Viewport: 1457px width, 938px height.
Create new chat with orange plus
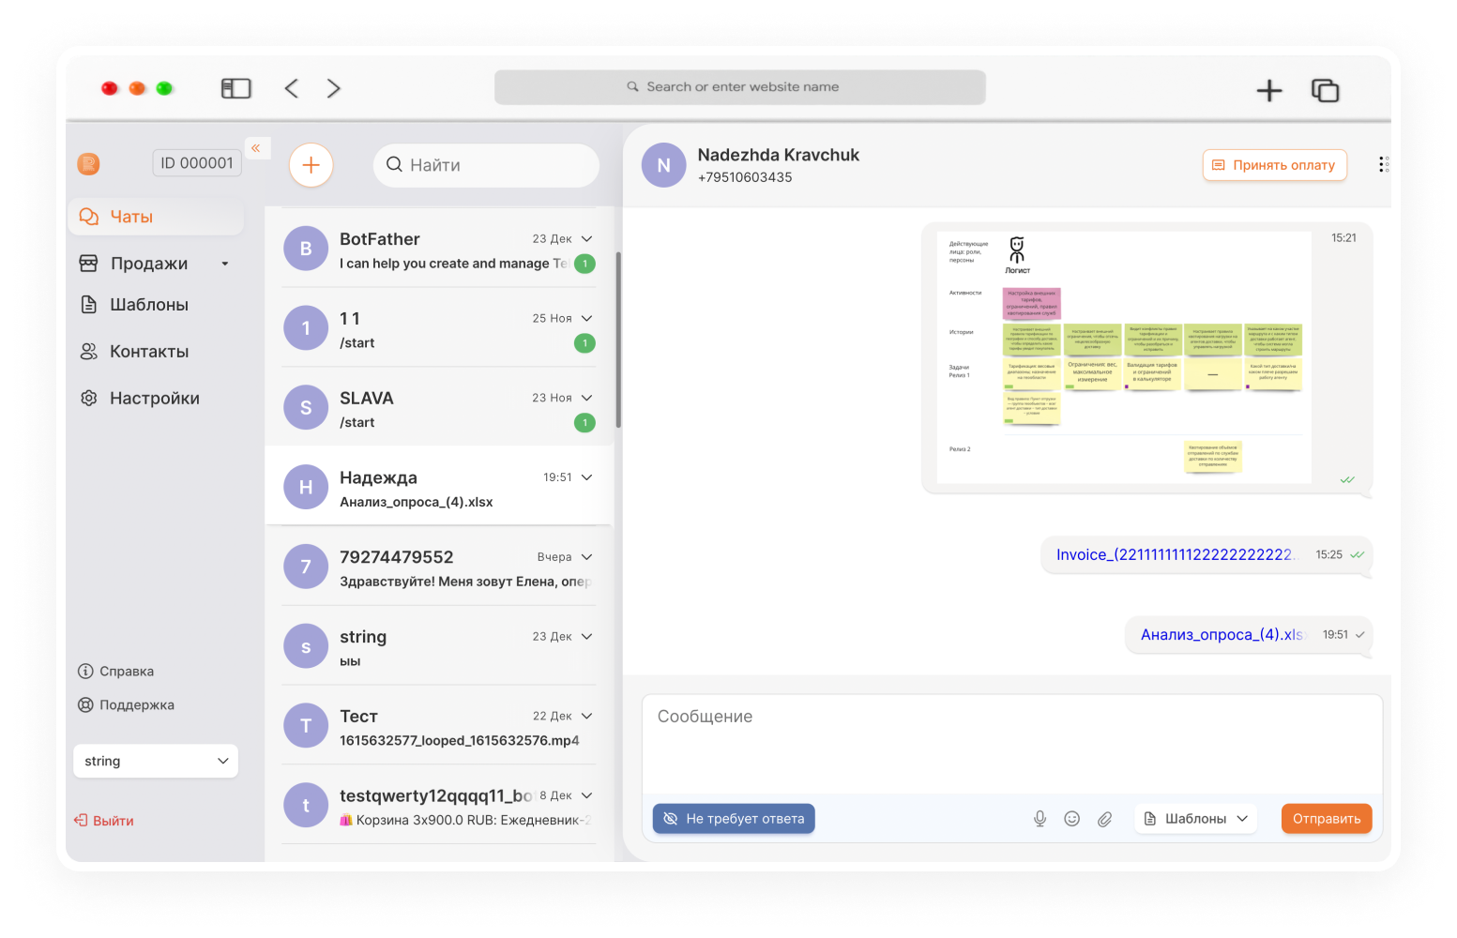311,165
